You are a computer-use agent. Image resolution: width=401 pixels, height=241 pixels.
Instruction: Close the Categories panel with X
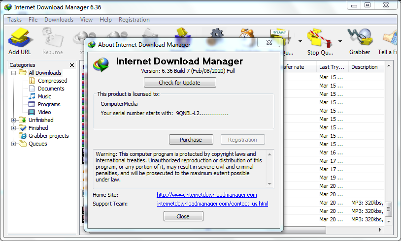pos(72,65)
